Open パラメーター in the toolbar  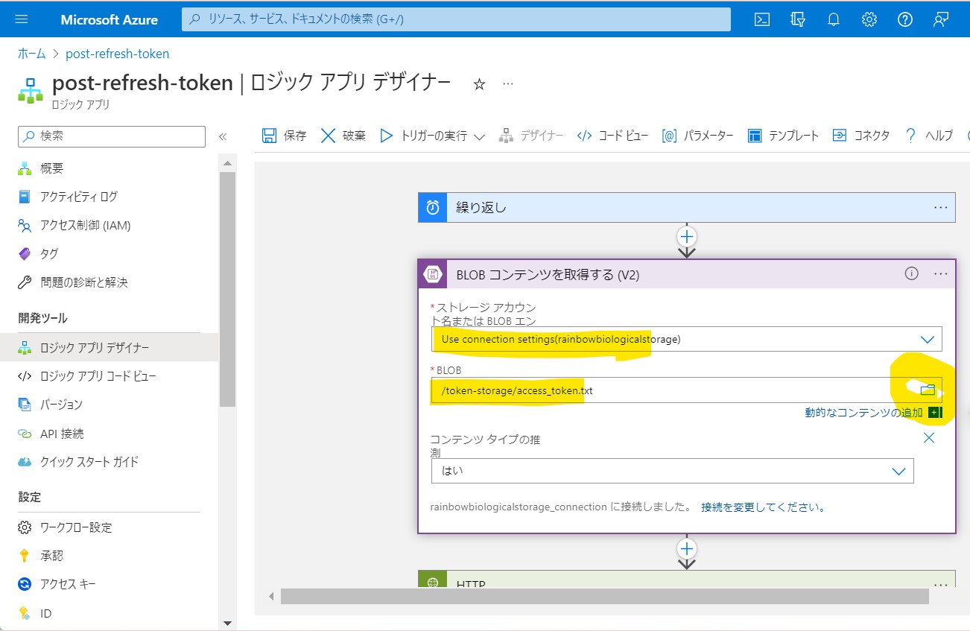(x=698, y=136)
